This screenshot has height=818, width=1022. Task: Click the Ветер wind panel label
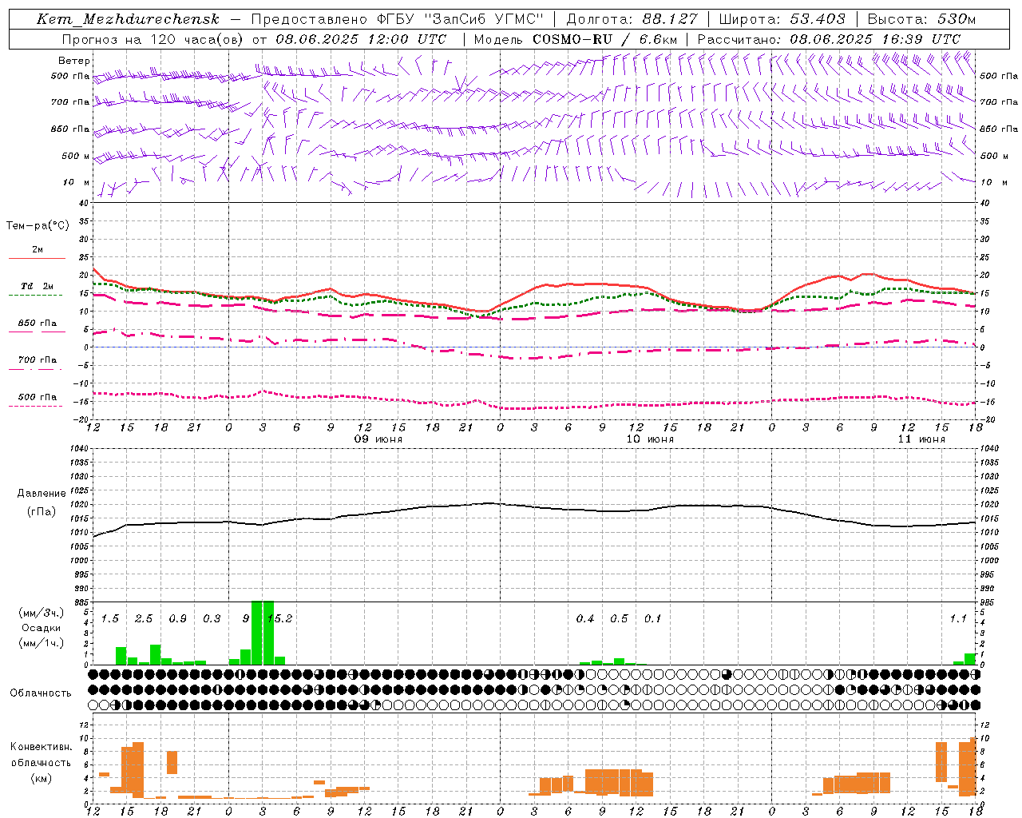tap(74, 61)
